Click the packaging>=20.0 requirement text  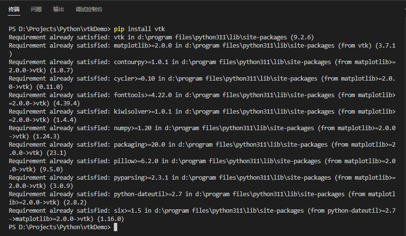tap(140, 145)
